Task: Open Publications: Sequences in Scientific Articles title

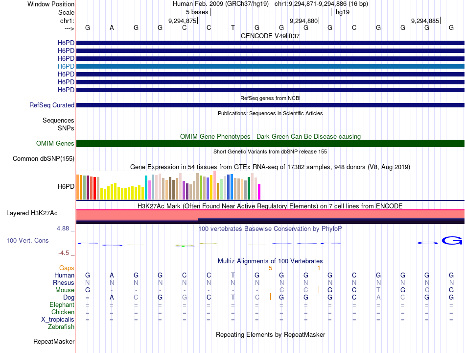Action: (x=270, y=113)
